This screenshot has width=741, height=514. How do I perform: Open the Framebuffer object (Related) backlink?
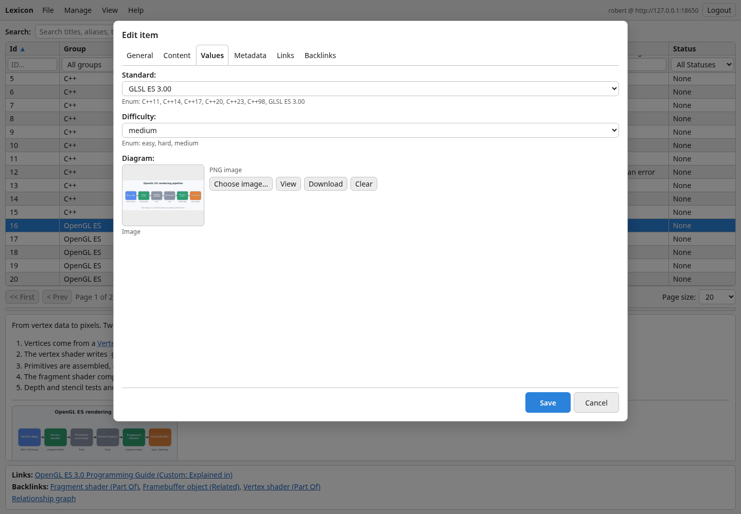191,487
